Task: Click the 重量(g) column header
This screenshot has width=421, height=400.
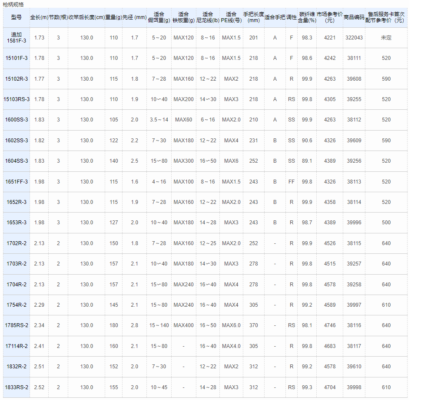Action: [113, 17]
